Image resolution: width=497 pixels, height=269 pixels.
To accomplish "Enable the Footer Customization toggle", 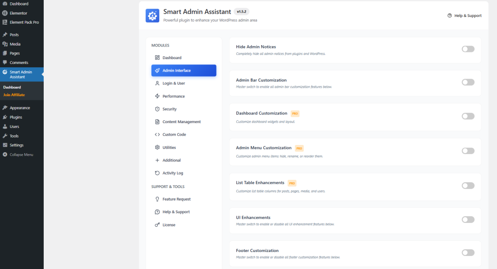I will click(x=468, y=253).
